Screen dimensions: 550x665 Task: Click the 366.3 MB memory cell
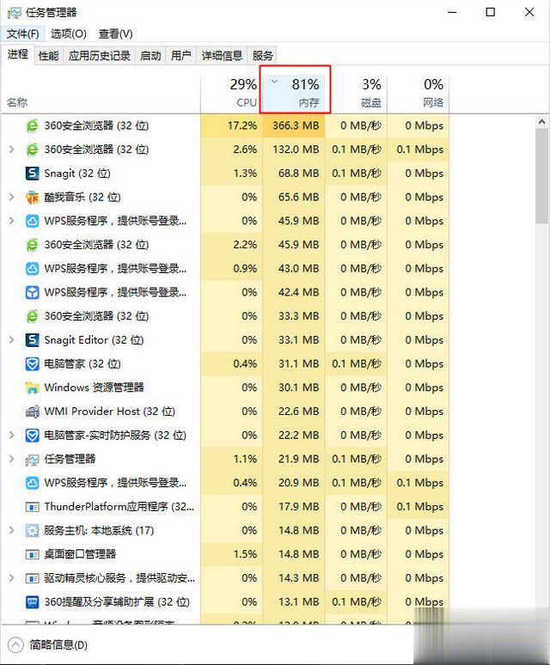[x=296, y=125]
